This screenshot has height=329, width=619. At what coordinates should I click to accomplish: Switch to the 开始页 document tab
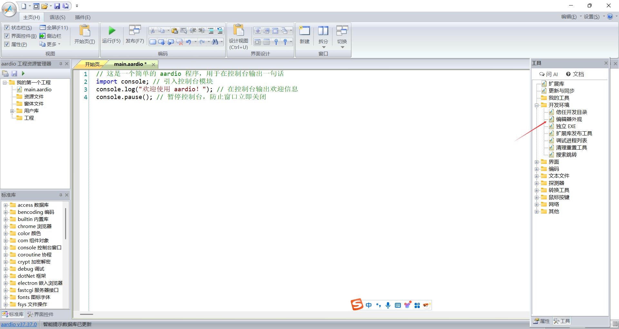(x=93, y=64)
